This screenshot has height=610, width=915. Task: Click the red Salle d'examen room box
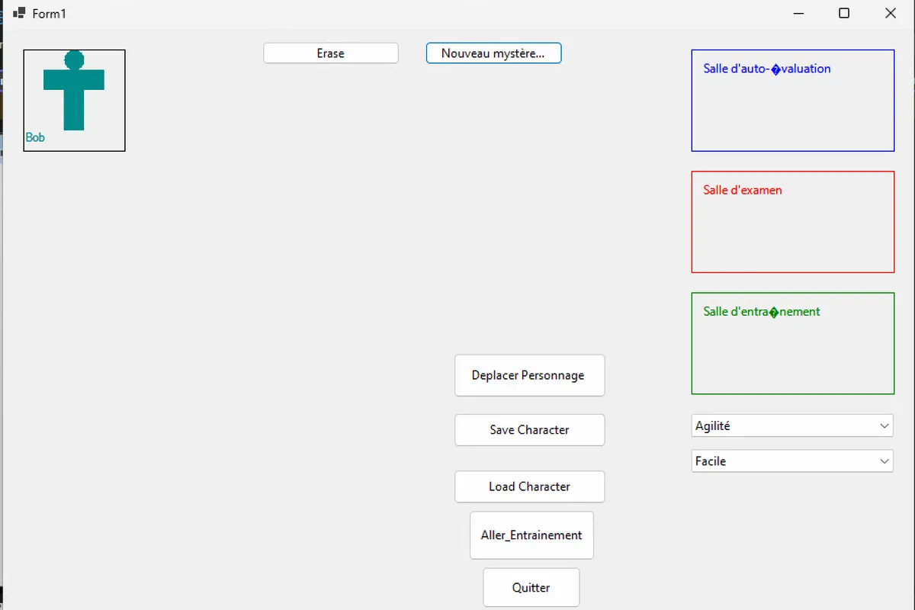coord(793,222)
